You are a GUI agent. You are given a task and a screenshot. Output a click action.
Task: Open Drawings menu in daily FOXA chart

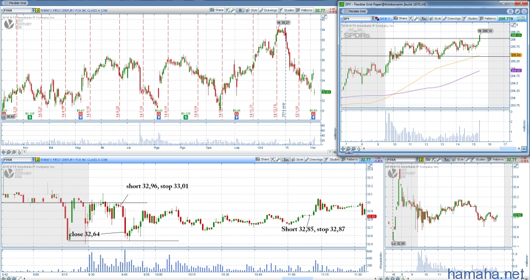click(x=268, y=10)
